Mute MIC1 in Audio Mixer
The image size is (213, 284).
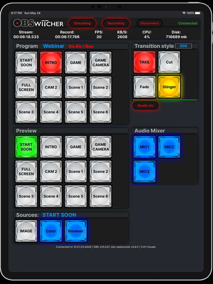(x=144, y=147)
